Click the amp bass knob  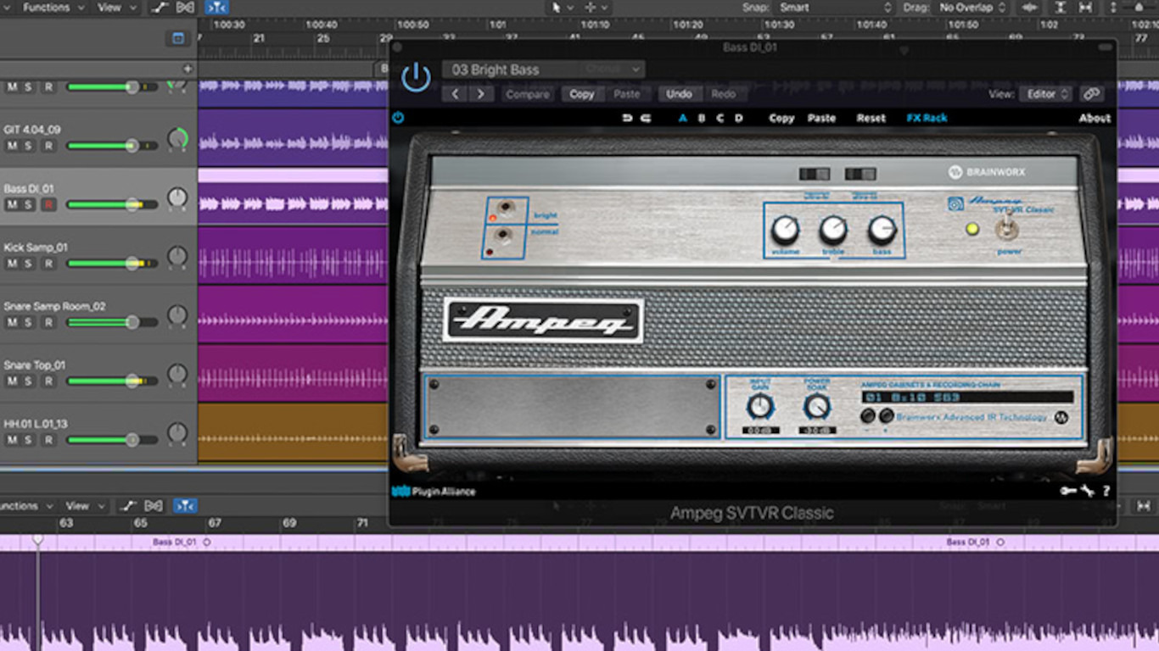tap(882, 230)
